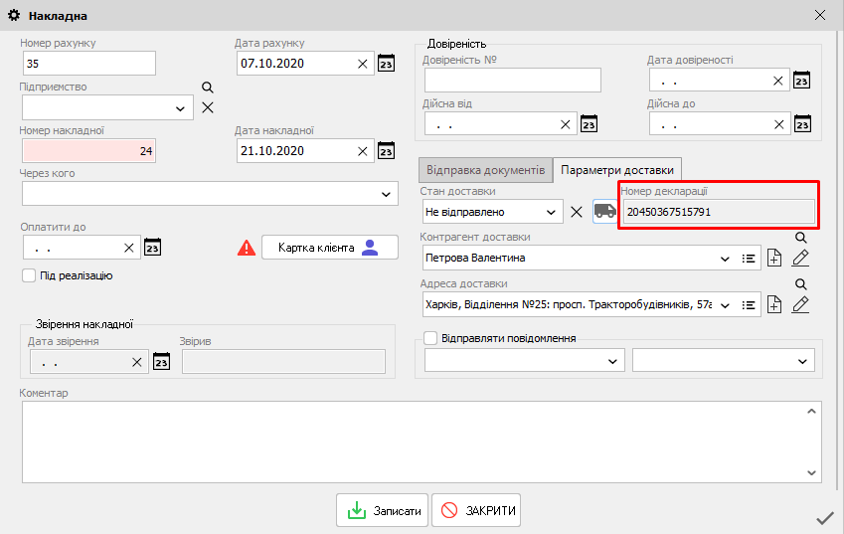Toggle Відправляти повідомлення checkbox
This screenshot has width=844, height=534.
click(x=430, y=338)
